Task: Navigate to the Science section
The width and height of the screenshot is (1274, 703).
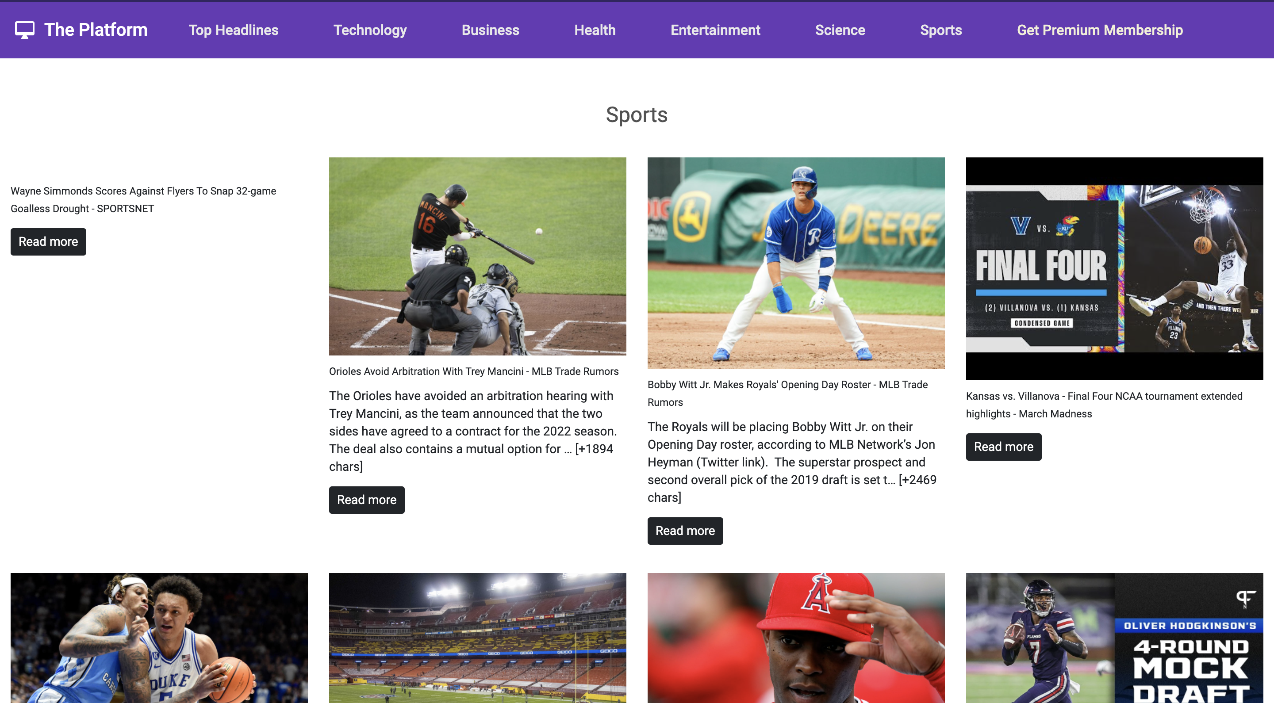Action: [x=840, y=30]
